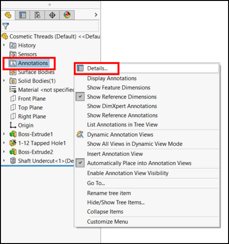
Task: Click the Right Plane icon
Action: (x=13, y=116)
